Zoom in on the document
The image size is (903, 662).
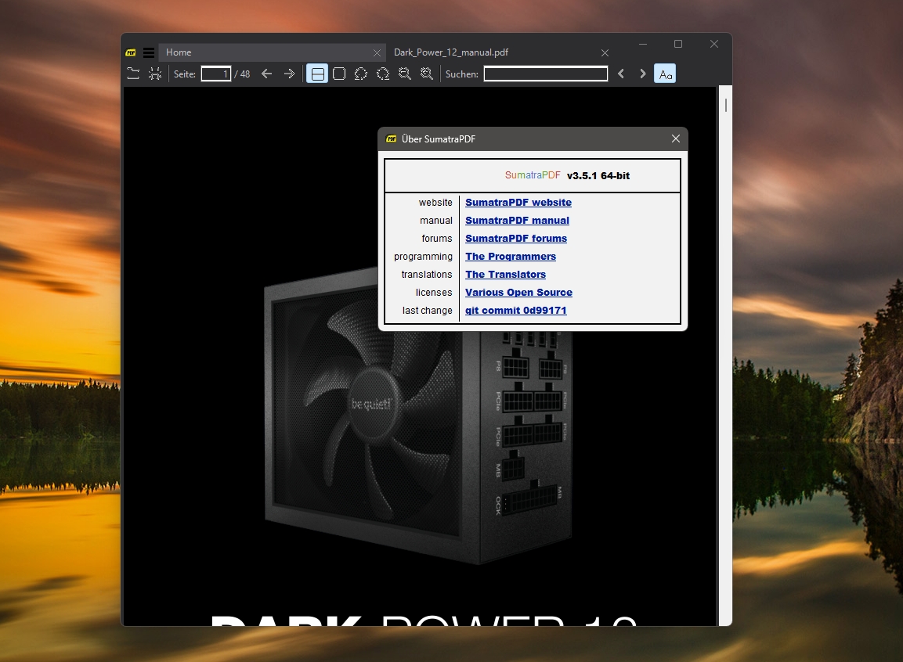click(427, 74)
